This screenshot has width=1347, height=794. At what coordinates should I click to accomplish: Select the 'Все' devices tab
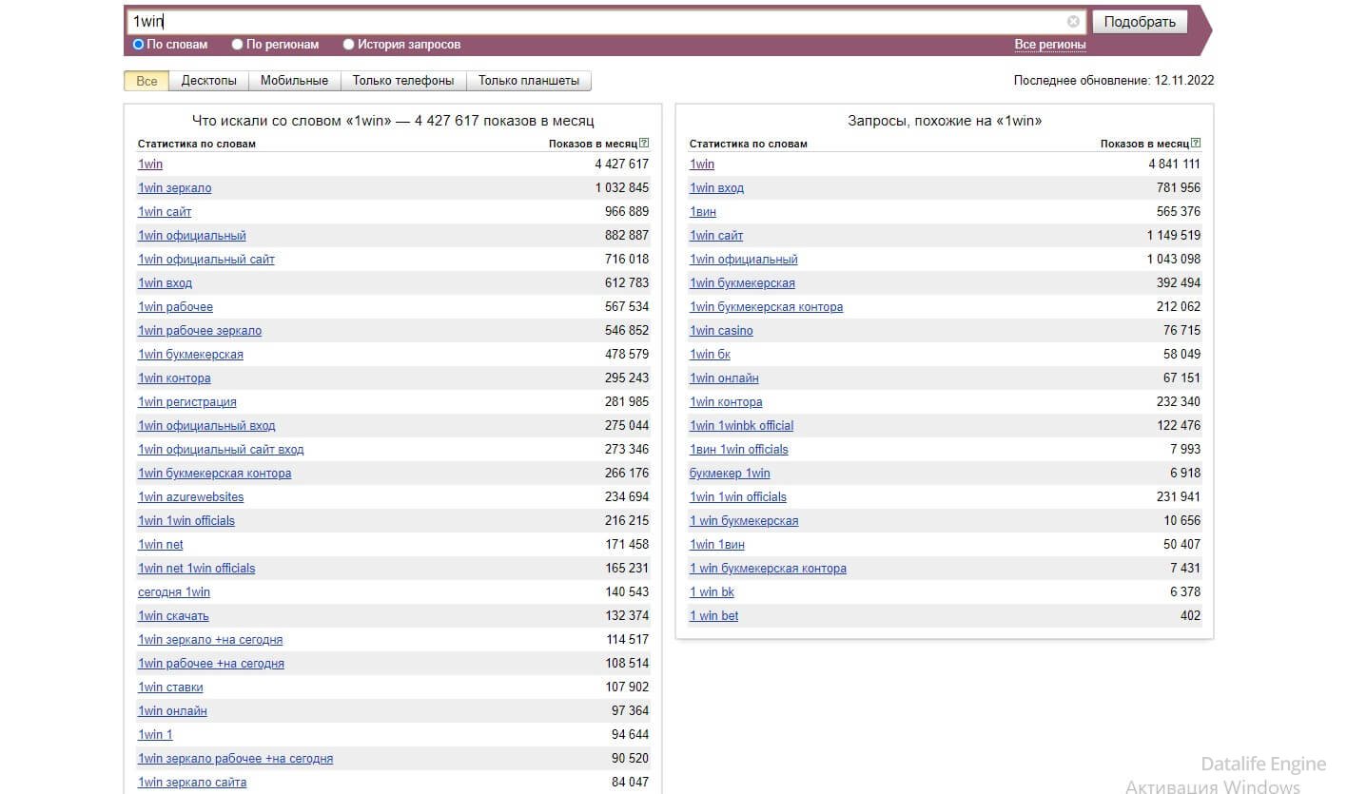(146, 81)
